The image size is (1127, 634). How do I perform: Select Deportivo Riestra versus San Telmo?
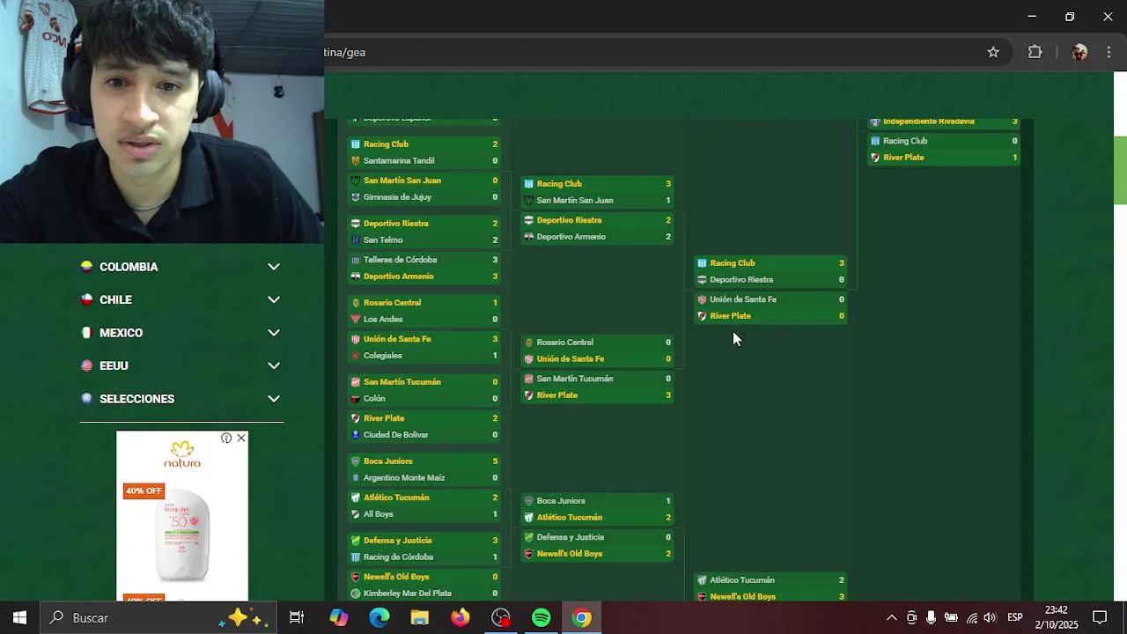pos(395,224)
